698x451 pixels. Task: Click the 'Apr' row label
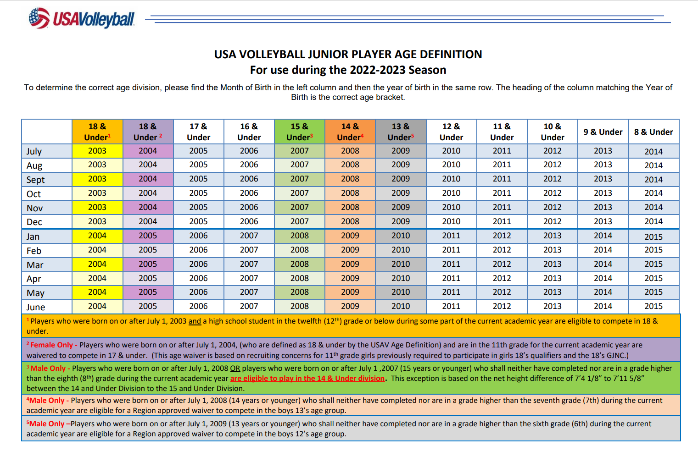pos(47,279)
